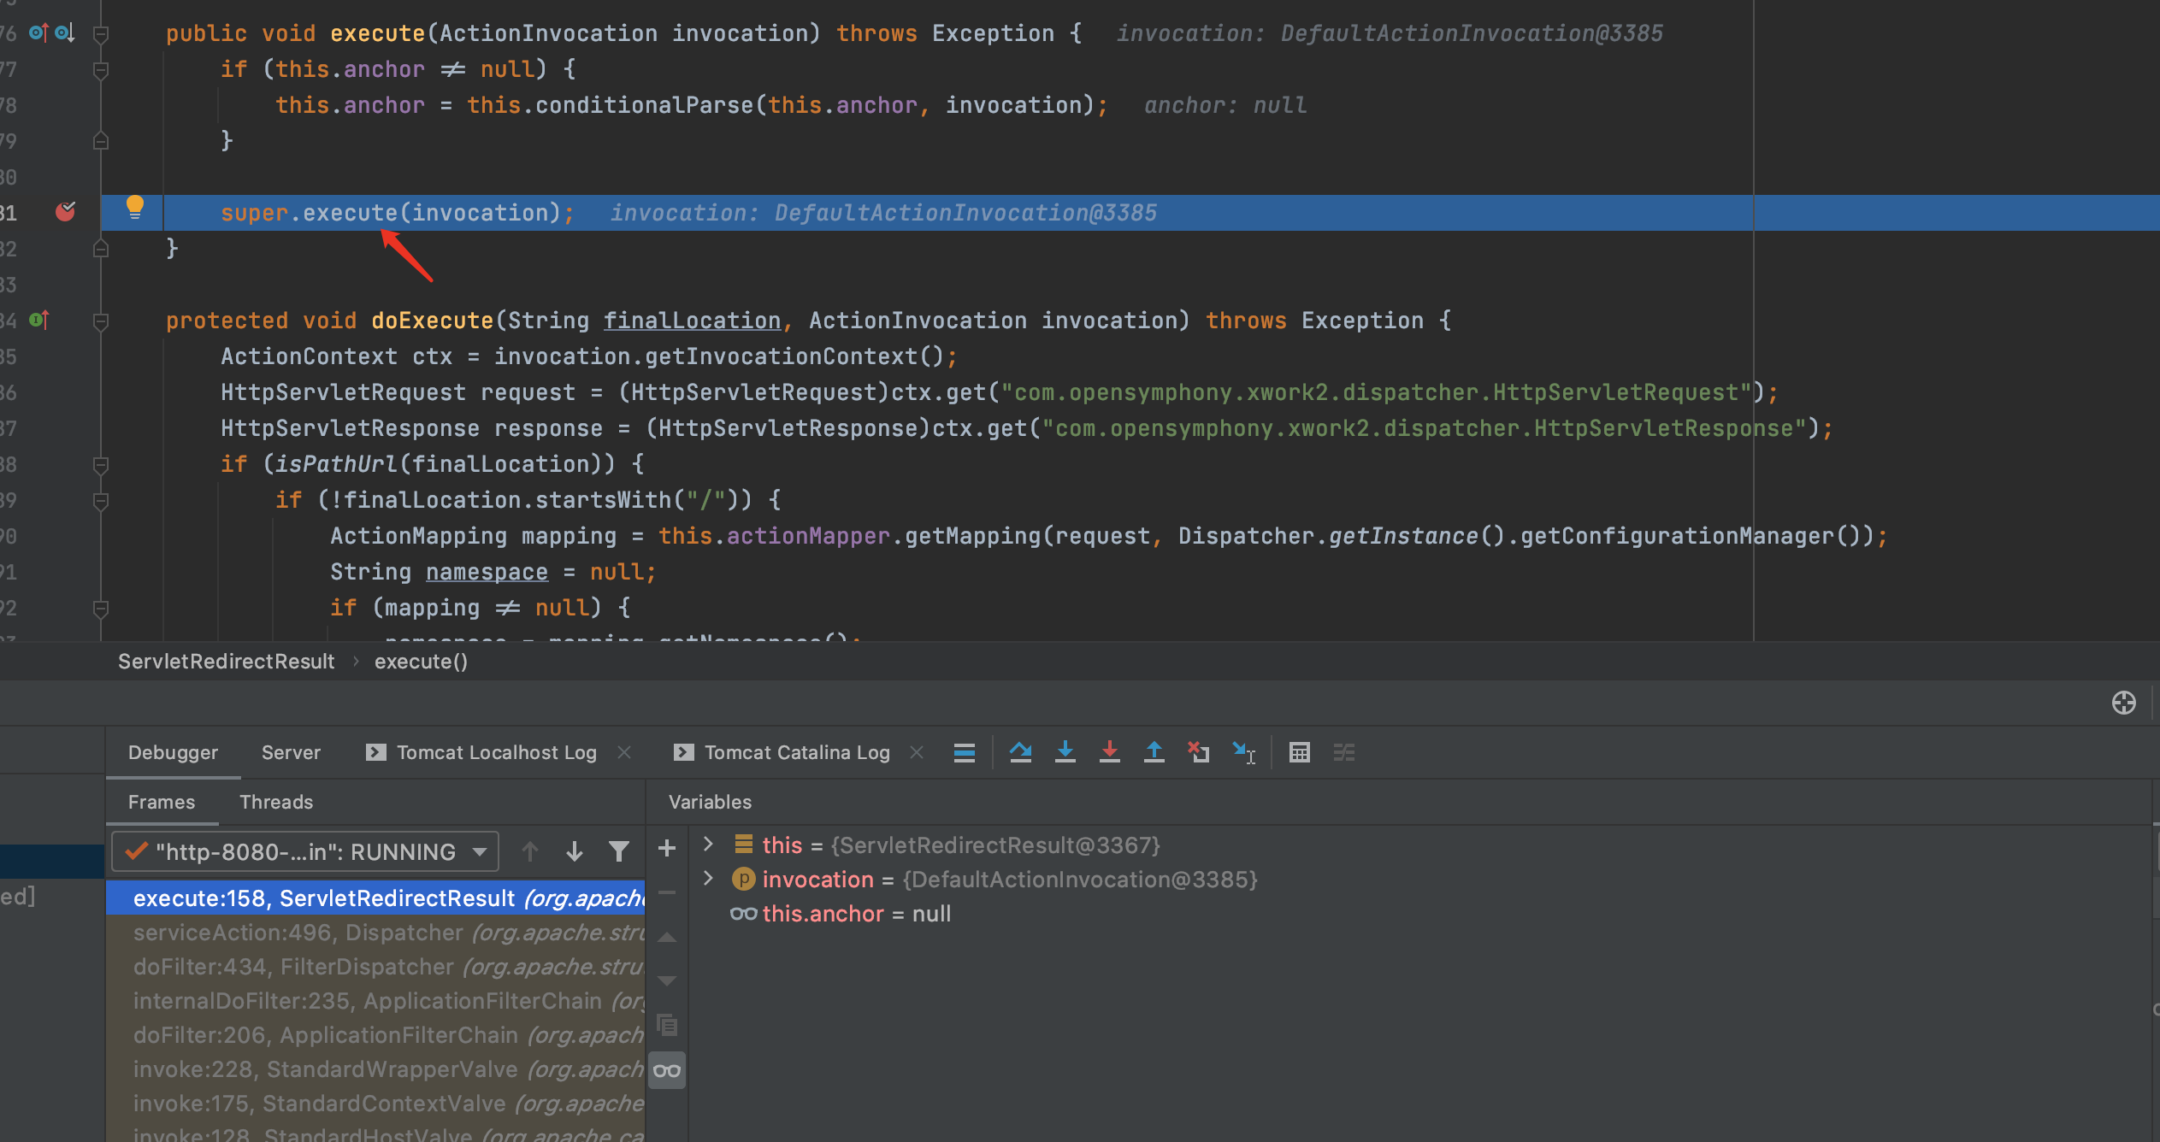The image size is (2160, 1142).
Task: Click the Run to Cursor icon
Action: click(1243, 752)
